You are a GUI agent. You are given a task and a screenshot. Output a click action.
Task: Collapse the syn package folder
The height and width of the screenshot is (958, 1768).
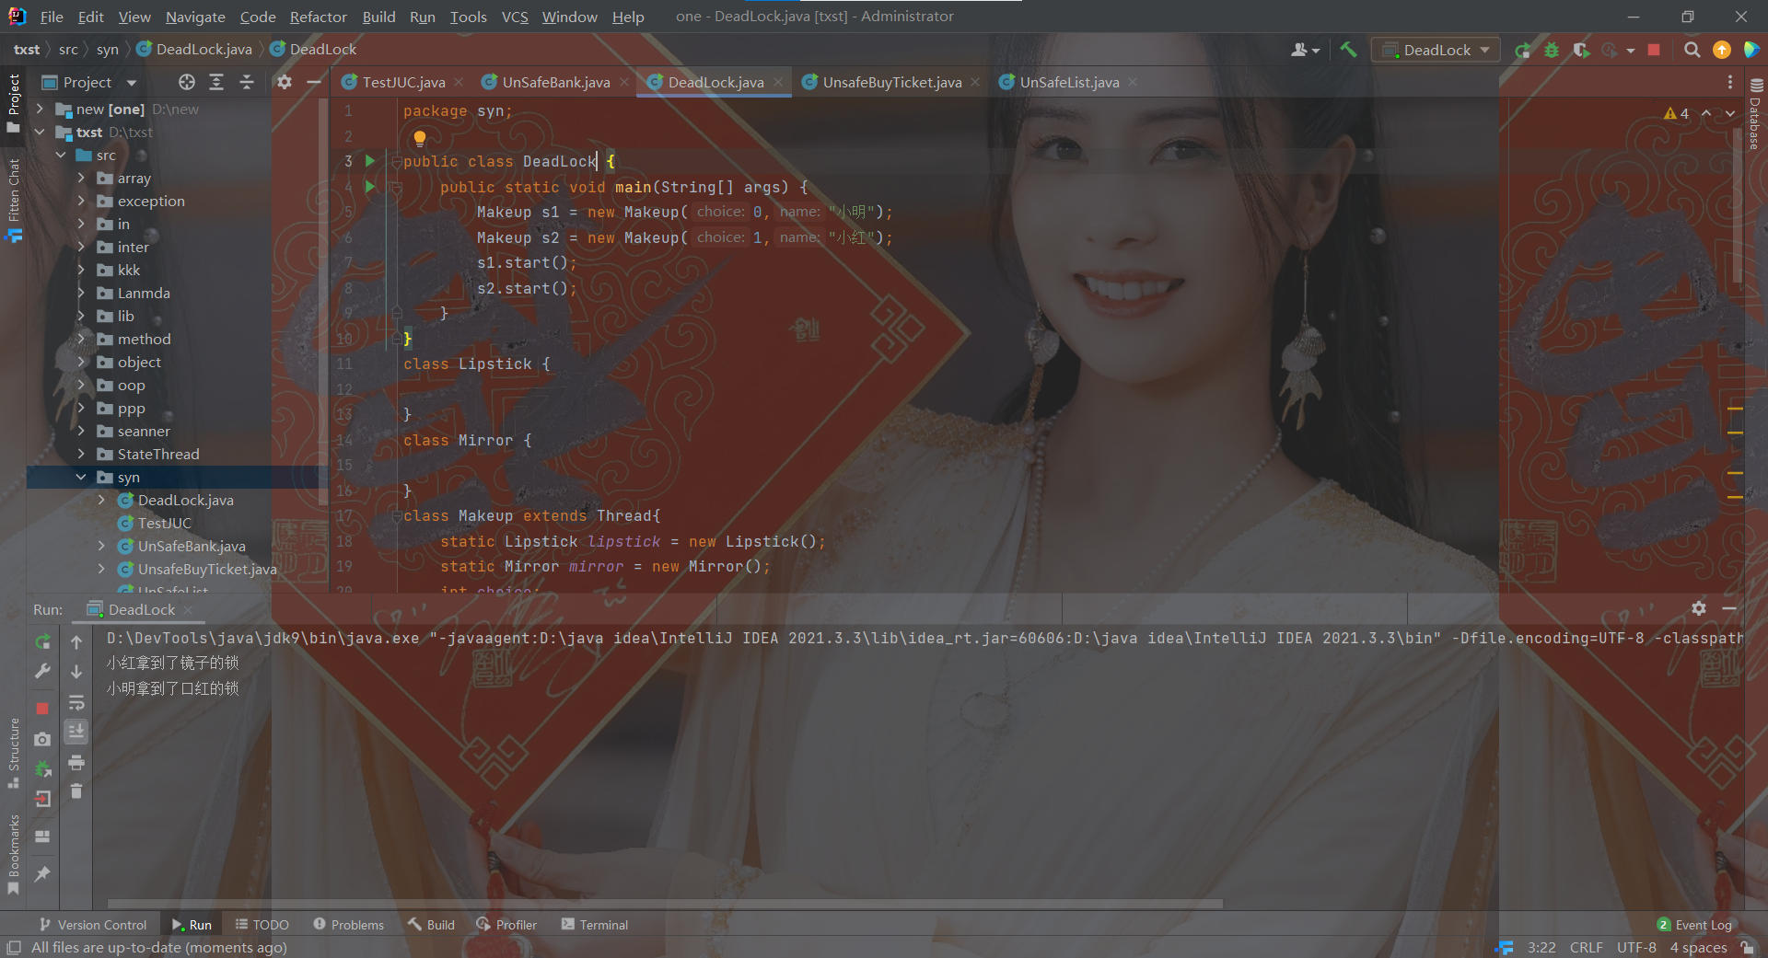81,477
